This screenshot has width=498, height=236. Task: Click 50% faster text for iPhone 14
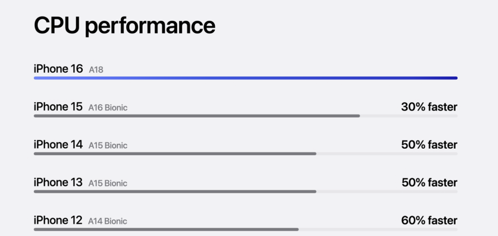click(x=429, y=145)
